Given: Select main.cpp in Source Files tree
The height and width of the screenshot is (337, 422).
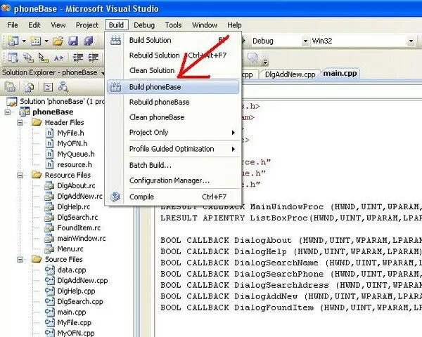Looking at the screenshot, I should point(72,312).
